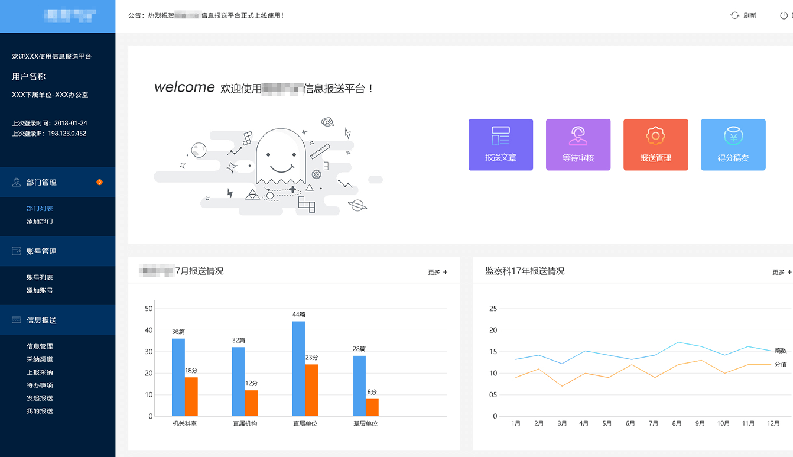Screen dimensions: 793x457
Task: Click the 信息报送 section icon
Action: pyautogui.click(x=17, y=320)
